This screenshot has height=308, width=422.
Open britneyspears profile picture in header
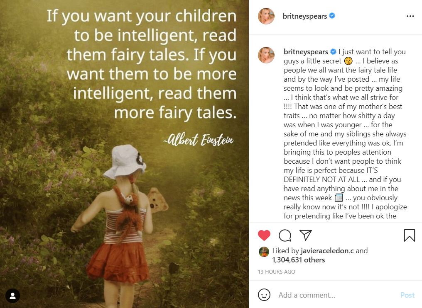266,16
